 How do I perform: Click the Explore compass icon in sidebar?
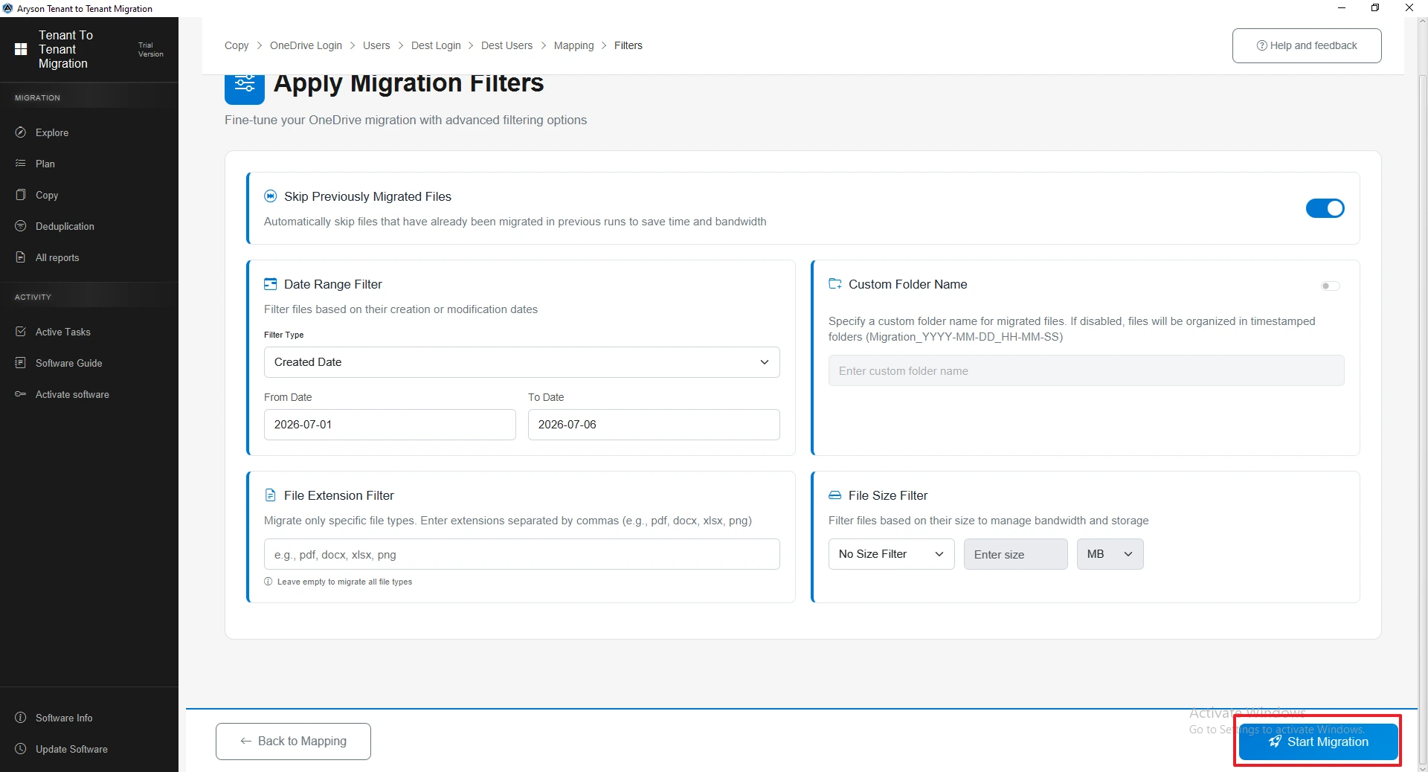21,132
